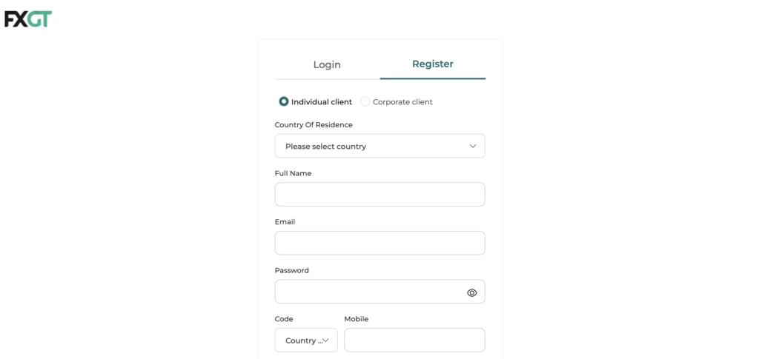
Task: Click the Full Name label text
Action: (293, 173)
